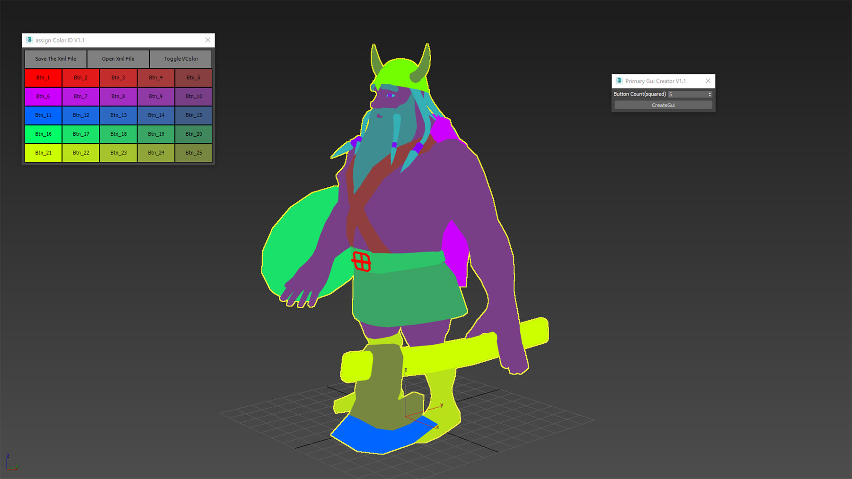Select the bright green Btn_16 color swatch
Image resolution: width=852 pixels, height=479 pixels.
[43, 134]
